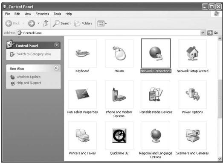Click the Mouse label text
Viewport: 223px width, 163px height.
tap(119, 71)
